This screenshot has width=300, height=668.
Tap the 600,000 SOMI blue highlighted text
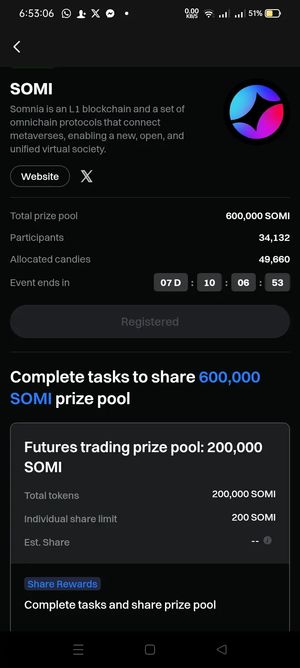135,388
